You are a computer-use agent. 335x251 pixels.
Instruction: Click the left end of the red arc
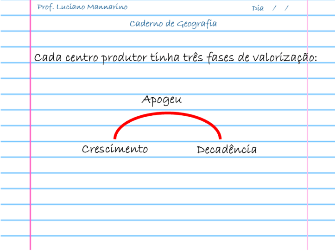(x=115, y=137)
